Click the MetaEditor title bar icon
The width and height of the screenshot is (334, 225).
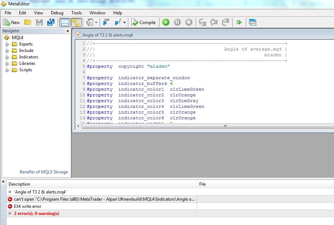point(4,4)
